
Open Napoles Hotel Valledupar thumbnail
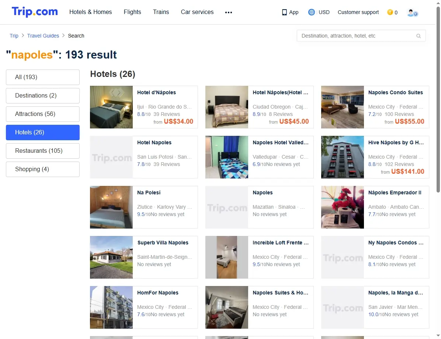227,157
